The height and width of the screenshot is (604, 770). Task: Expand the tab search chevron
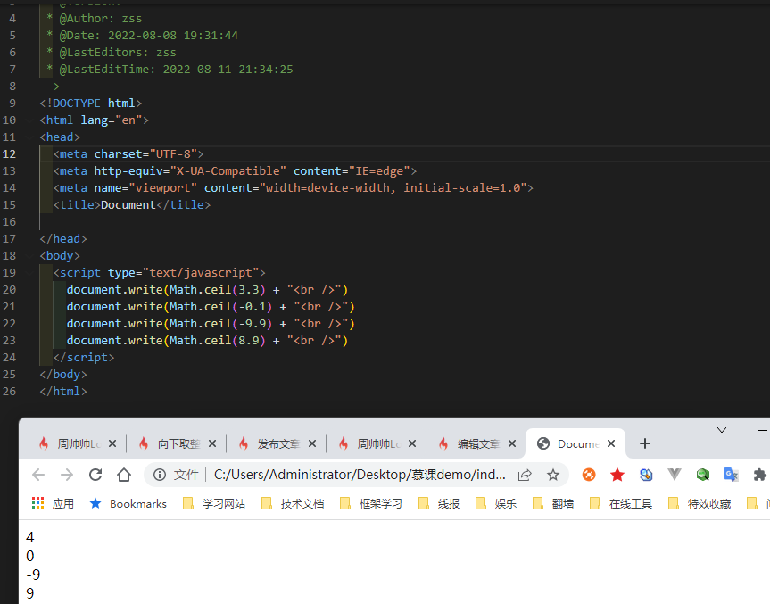pyautogui.click(x=722, y=430)
